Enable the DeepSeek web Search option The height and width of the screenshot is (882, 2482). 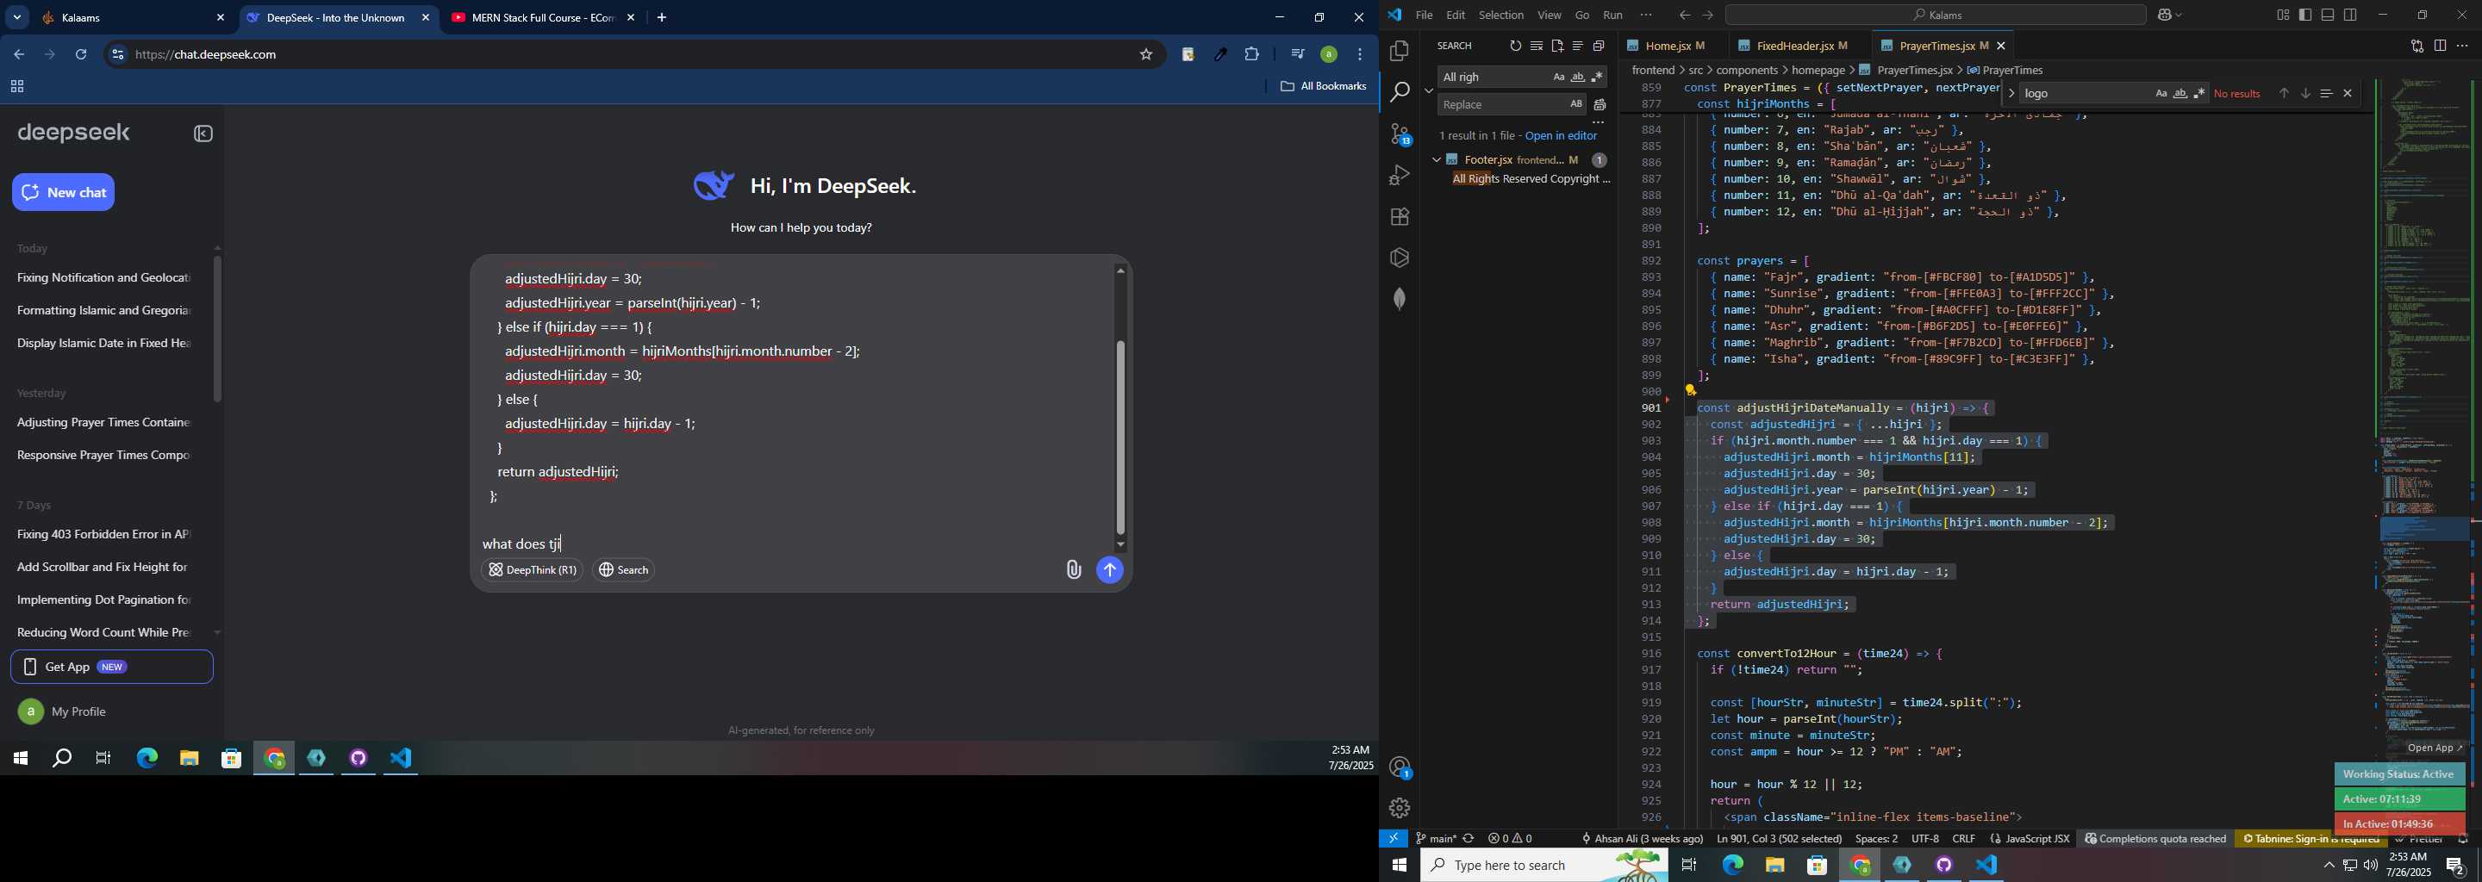pyautogui.click(x=623, y=570)
